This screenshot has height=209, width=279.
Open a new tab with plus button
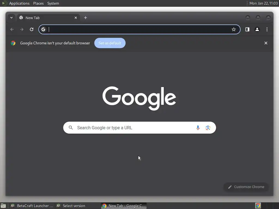86,18
